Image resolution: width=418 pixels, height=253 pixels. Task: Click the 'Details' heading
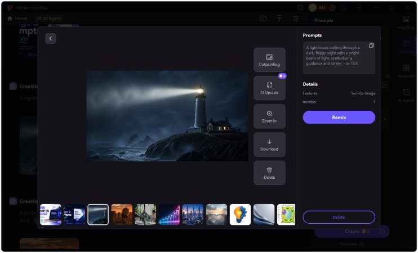(310, 84)
